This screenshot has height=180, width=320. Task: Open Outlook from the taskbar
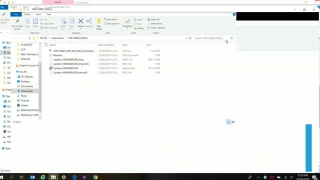pos(32,177)
